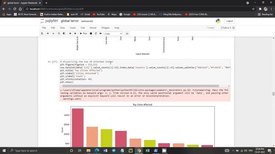The height and width of the screenshot is (154, 275).
Task: Bookmark this page with the star icon
Action: pos(253,9)
